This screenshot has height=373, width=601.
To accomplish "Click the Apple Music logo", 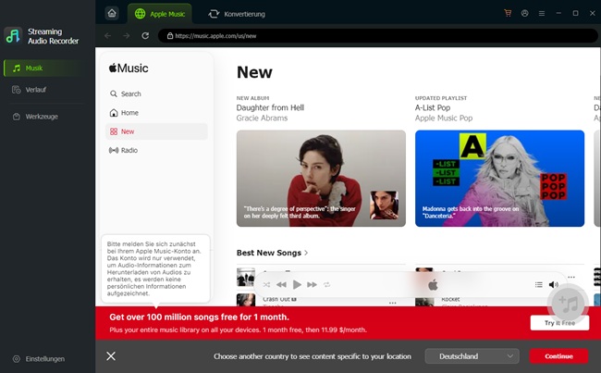I will (x=129, y=68).
